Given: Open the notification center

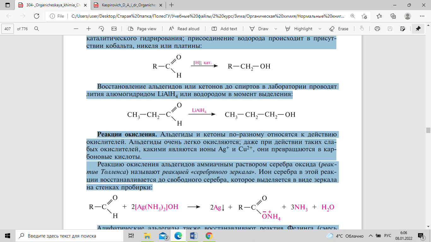Looking at the screenshot, I should (x=421, y=236).
